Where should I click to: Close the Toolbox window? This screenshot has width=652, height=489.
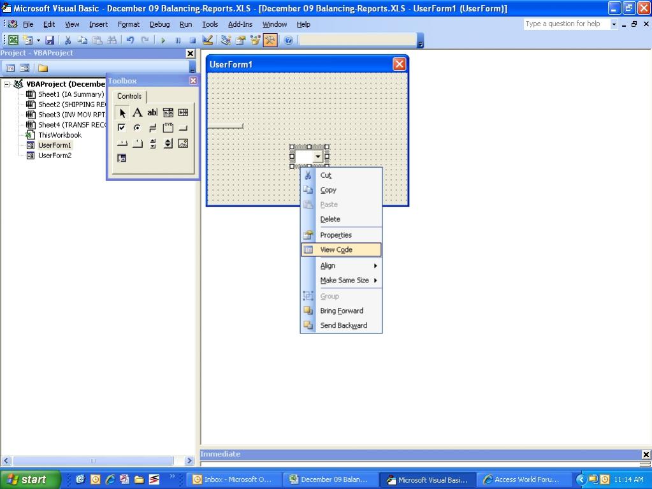pyautogui.click(x=193, y=81)
